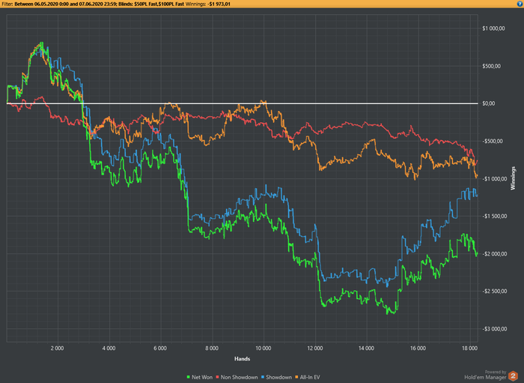Viewport: 524px width, 383px height.
Task: Click the filter date range text
Action: click(66, 4)
